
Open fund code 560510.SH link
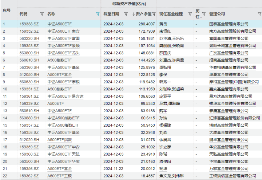pyautogui.click(x=29, y=111)
